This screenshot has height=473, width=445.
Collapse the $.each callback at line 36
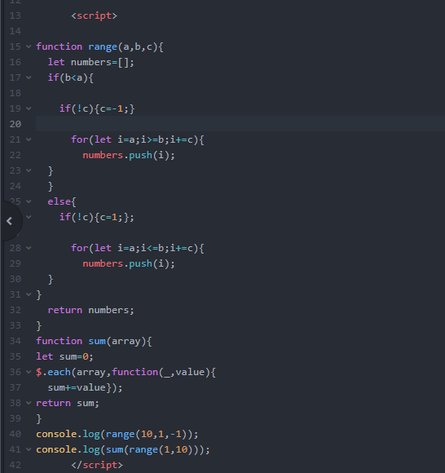(x=29, y=372)
